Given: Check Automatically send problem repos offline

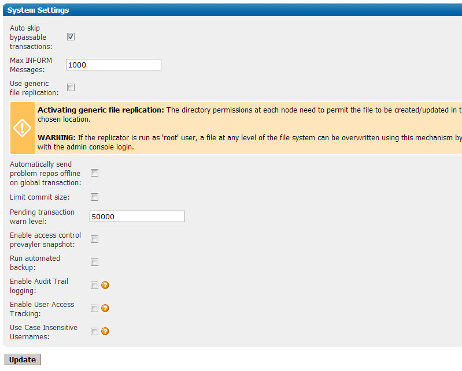Looking at the screenshot, I should coord(94,173).
